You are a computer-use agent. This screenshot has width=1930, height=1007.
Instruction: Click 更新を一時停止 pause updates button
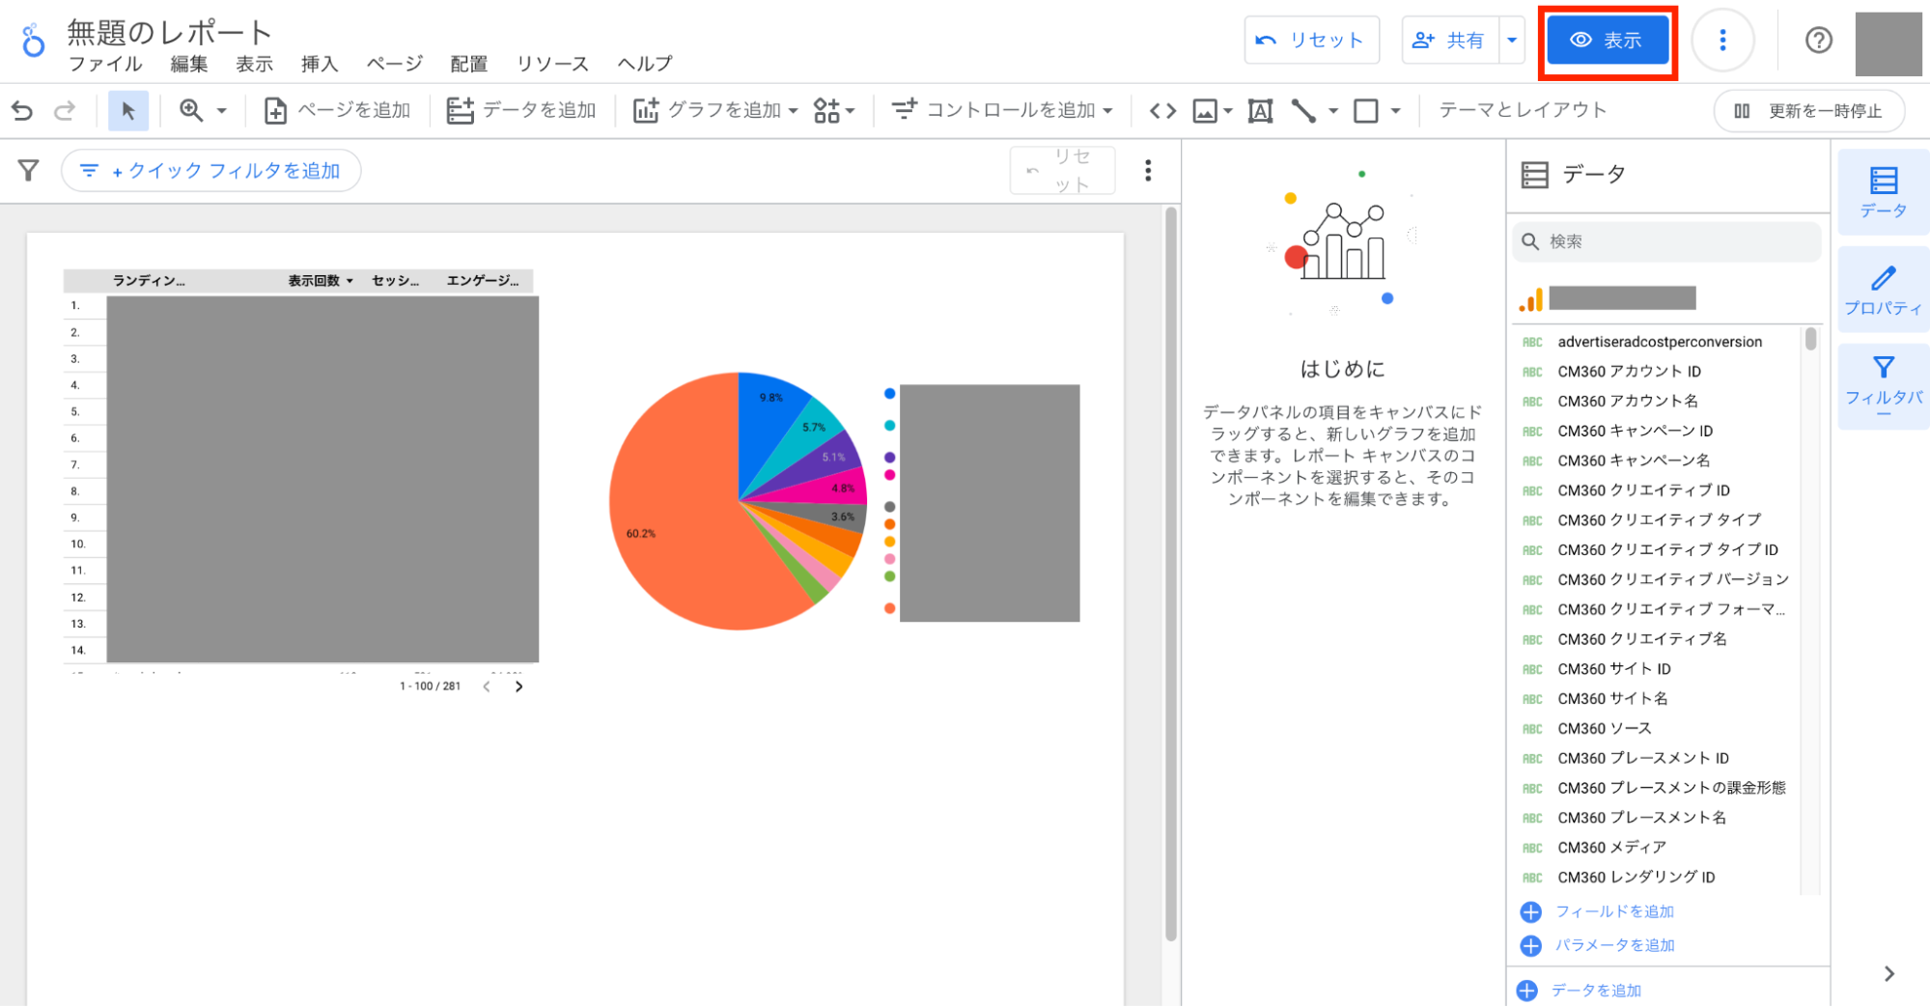click(x=1808, y=111)
